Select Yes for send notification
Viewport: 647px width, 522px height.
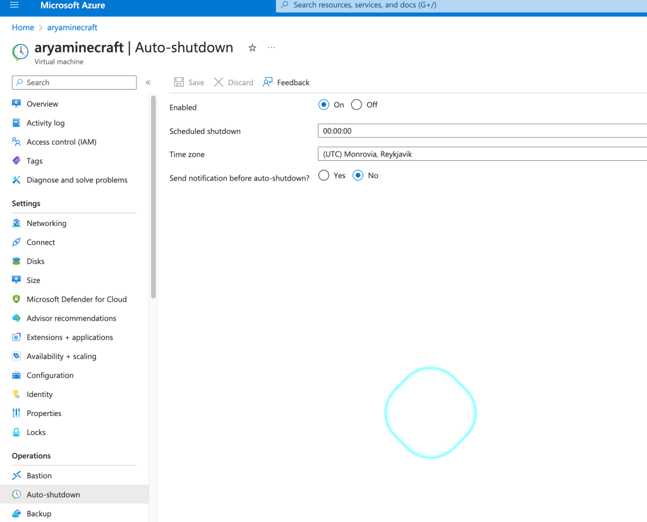[x=324, y=175]
